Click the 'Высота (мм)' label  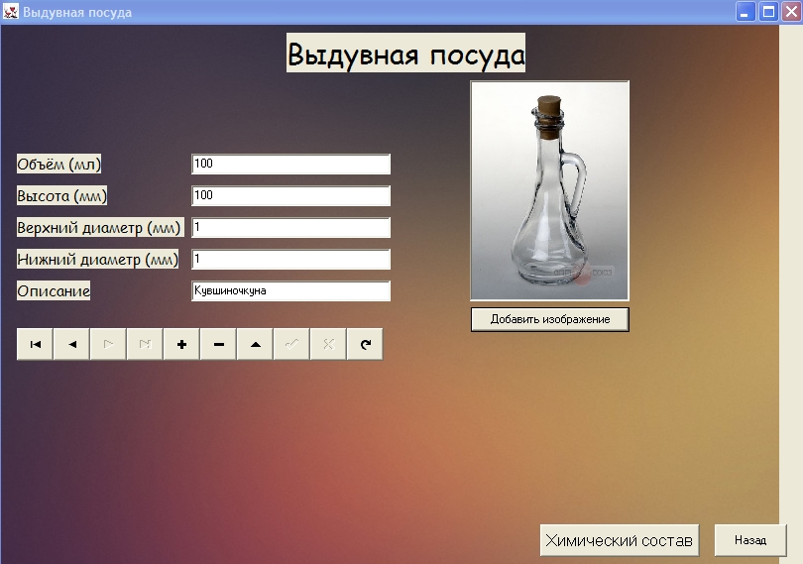(62, 195)
